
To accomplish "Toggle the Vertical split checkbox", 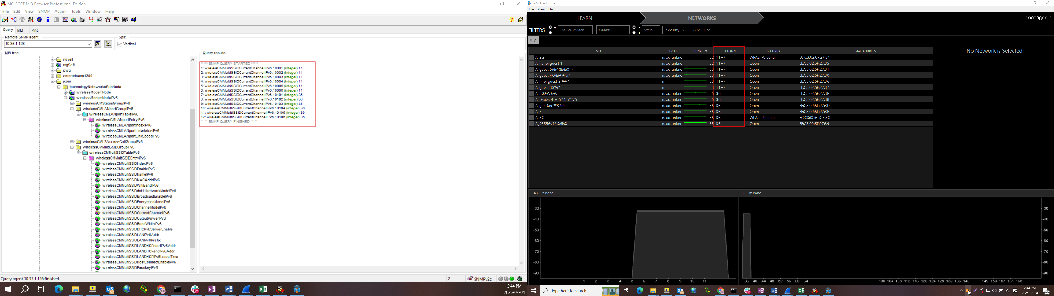I will tap(120, 44).
